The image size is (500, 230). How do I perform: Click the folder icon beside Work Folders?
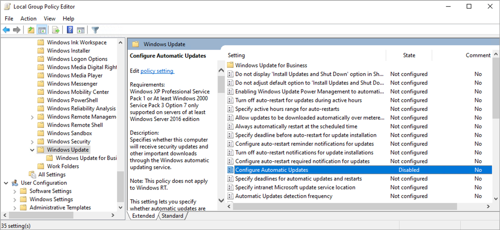41,166
